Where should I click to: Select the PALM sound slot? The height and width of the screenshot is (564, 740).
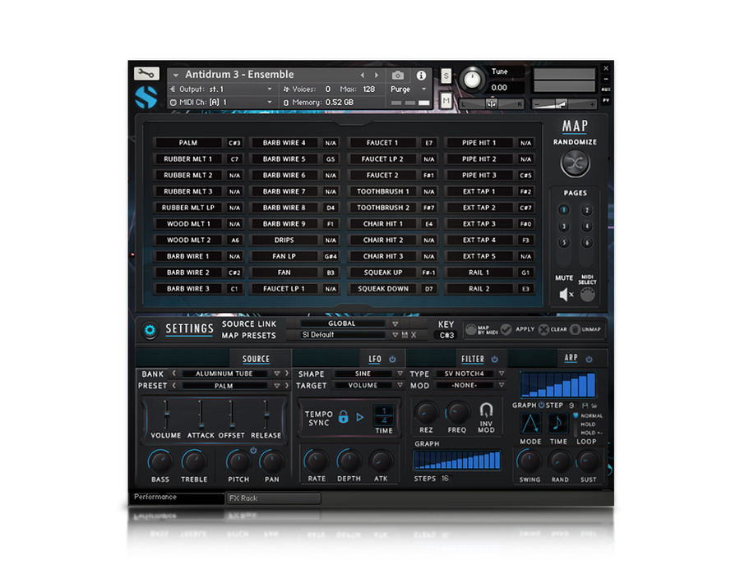pyautogui.click(x=187, y=143)
